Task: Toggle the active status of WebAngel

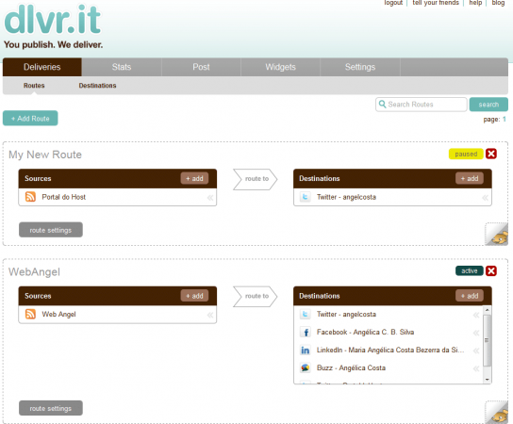Action: (x=470, y=270)
